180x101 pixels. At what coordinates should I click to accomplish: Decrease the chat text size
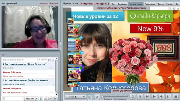pyautogui.click(x=53, y=60)
